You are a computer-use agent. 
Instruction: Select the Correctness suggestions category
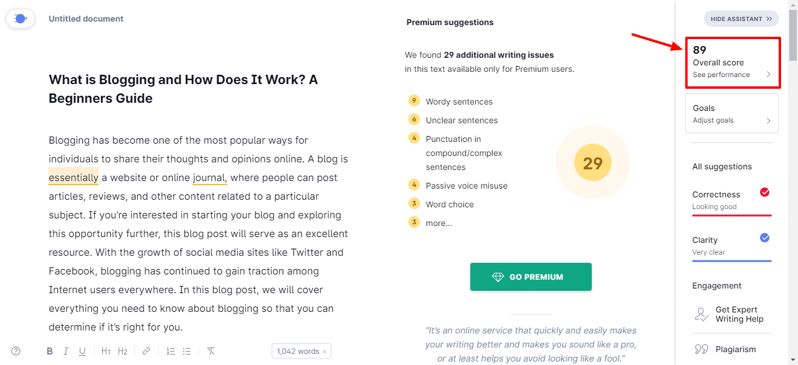coord(731,200)
